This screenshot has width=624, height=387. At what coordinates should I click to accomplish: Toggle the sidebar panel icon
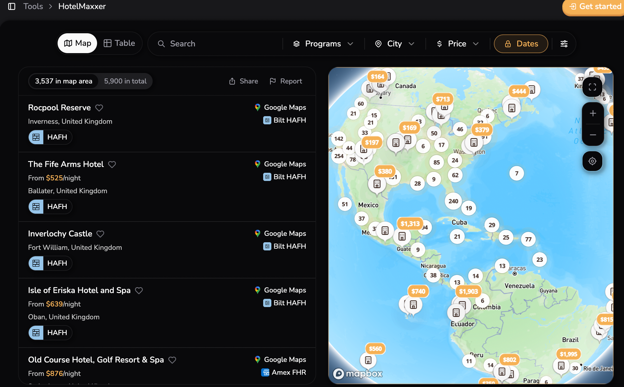tap(12, 6)
